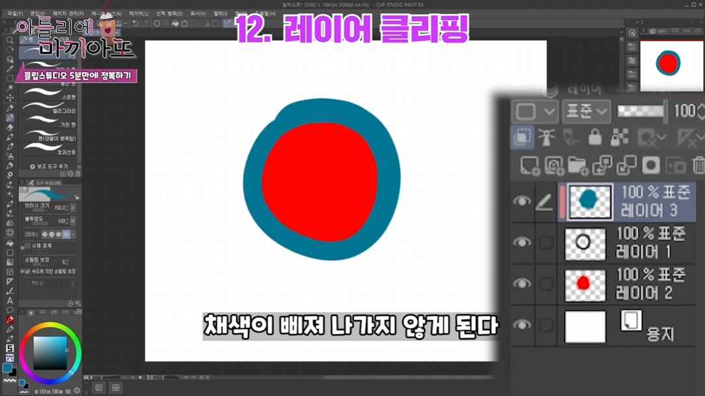
Task: Select the Gradient tool
Action: pyautogui.click(x=10, y=262)
